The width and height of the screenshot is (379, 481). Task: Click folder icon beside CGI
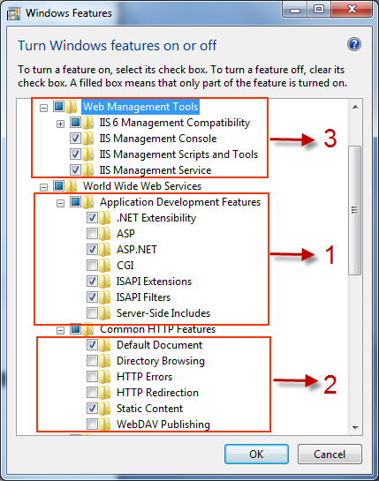pos(105,266)
